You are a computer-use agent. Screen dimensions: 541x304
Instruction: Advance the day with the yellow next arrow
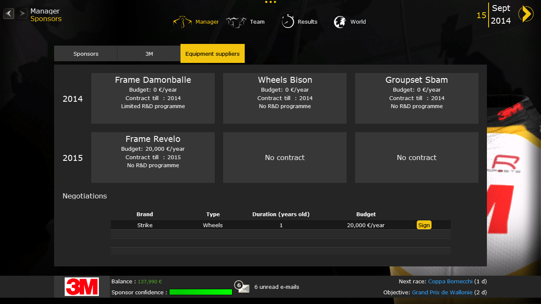[526, 14]
